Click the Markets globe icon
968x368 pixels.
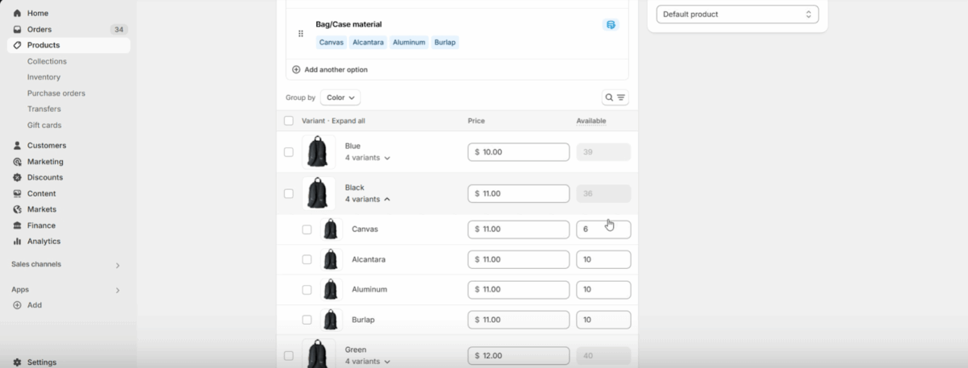(x=18, y=209)
